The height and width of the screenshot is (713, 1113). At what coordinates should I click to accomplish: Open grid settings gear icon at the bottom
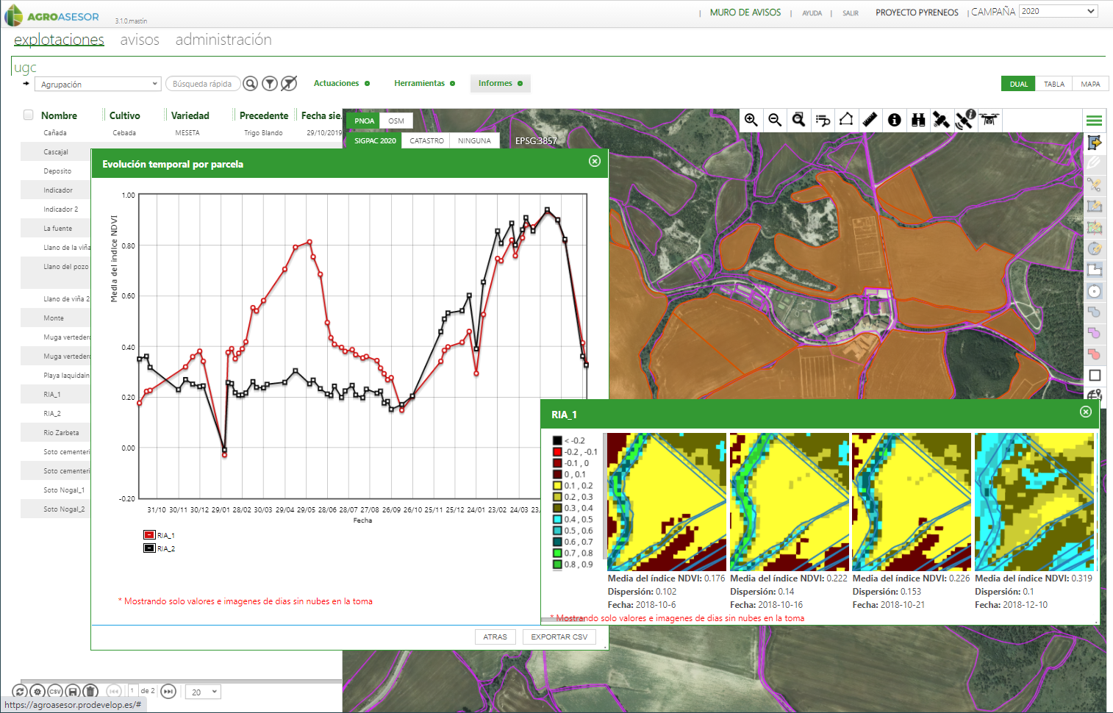pos(37,692)
